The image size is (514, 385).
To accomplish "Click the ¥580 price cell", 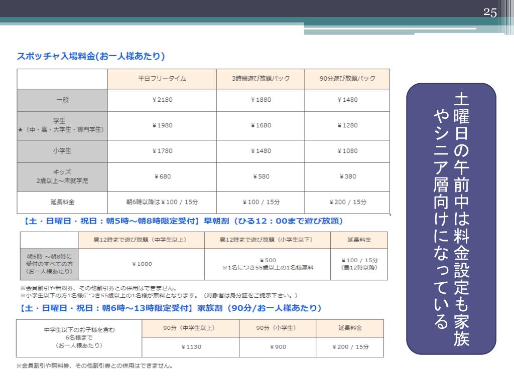I will tap(261, 177).
